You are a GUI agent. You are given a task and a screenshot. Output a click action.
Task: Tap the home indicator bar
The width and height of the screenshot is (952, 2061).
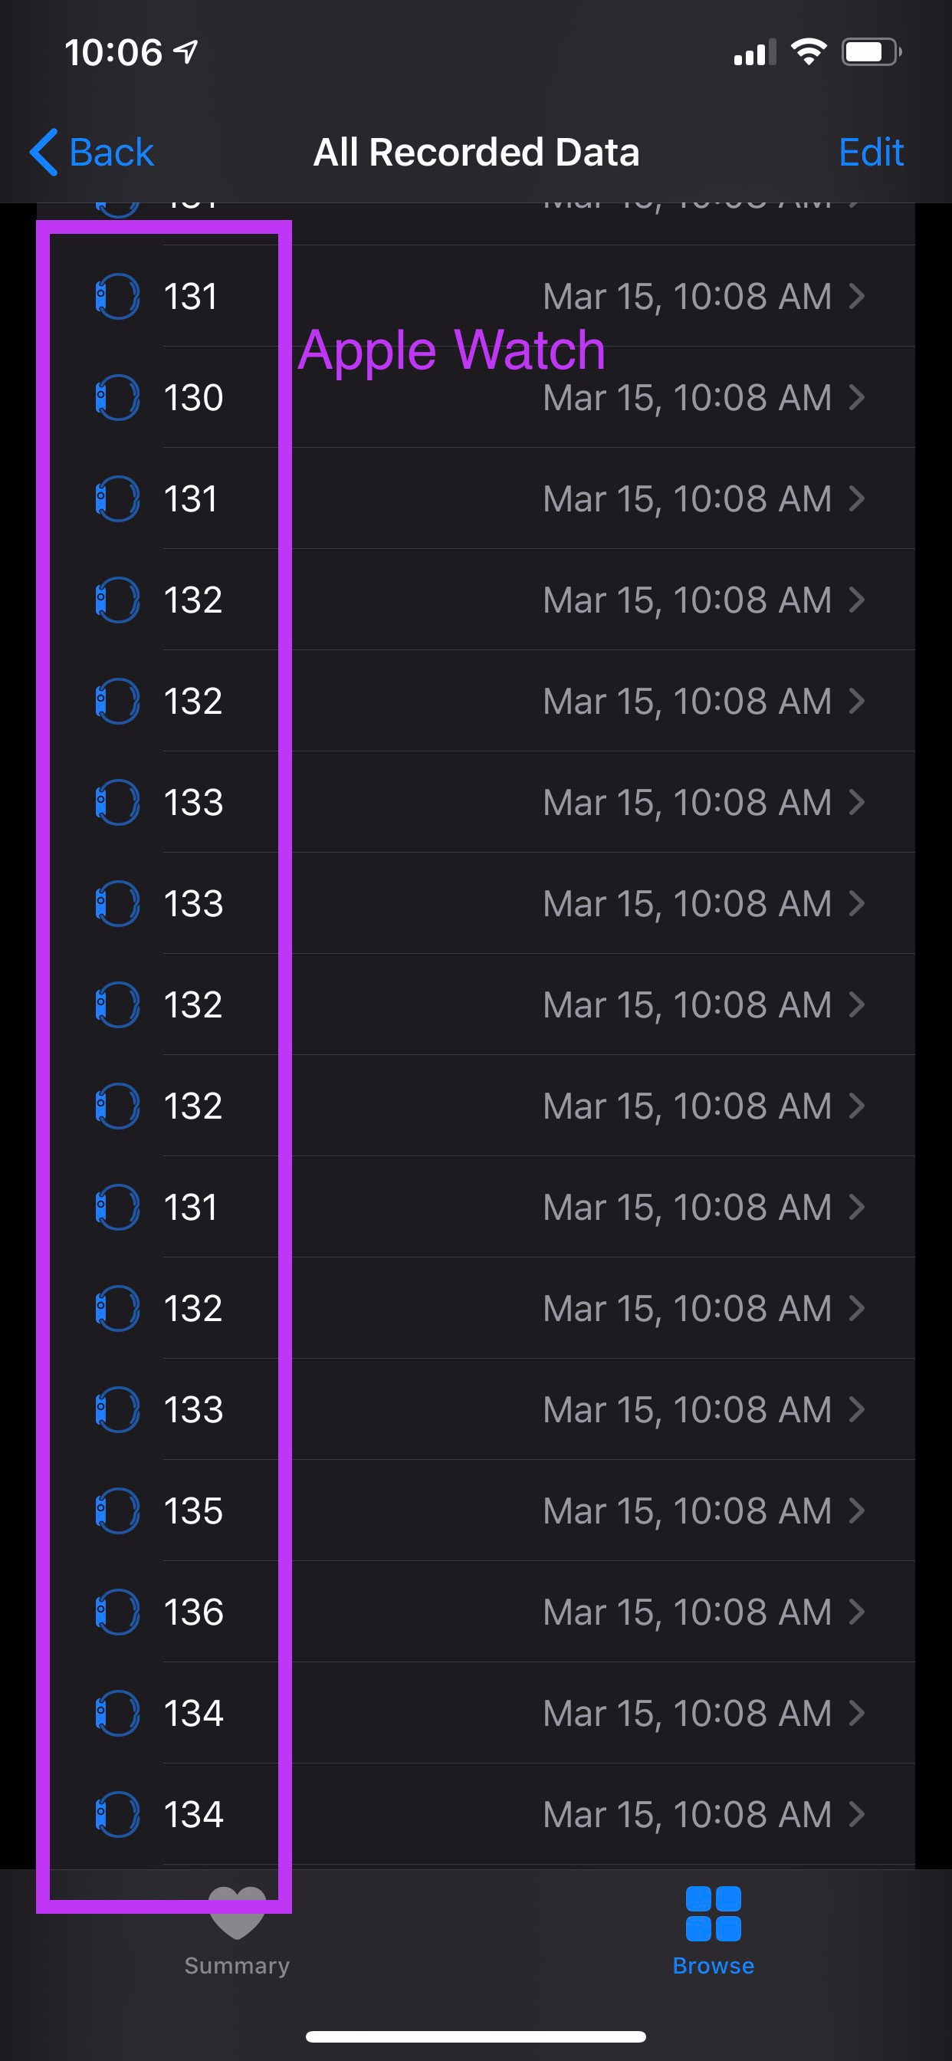pos(475,2036)
